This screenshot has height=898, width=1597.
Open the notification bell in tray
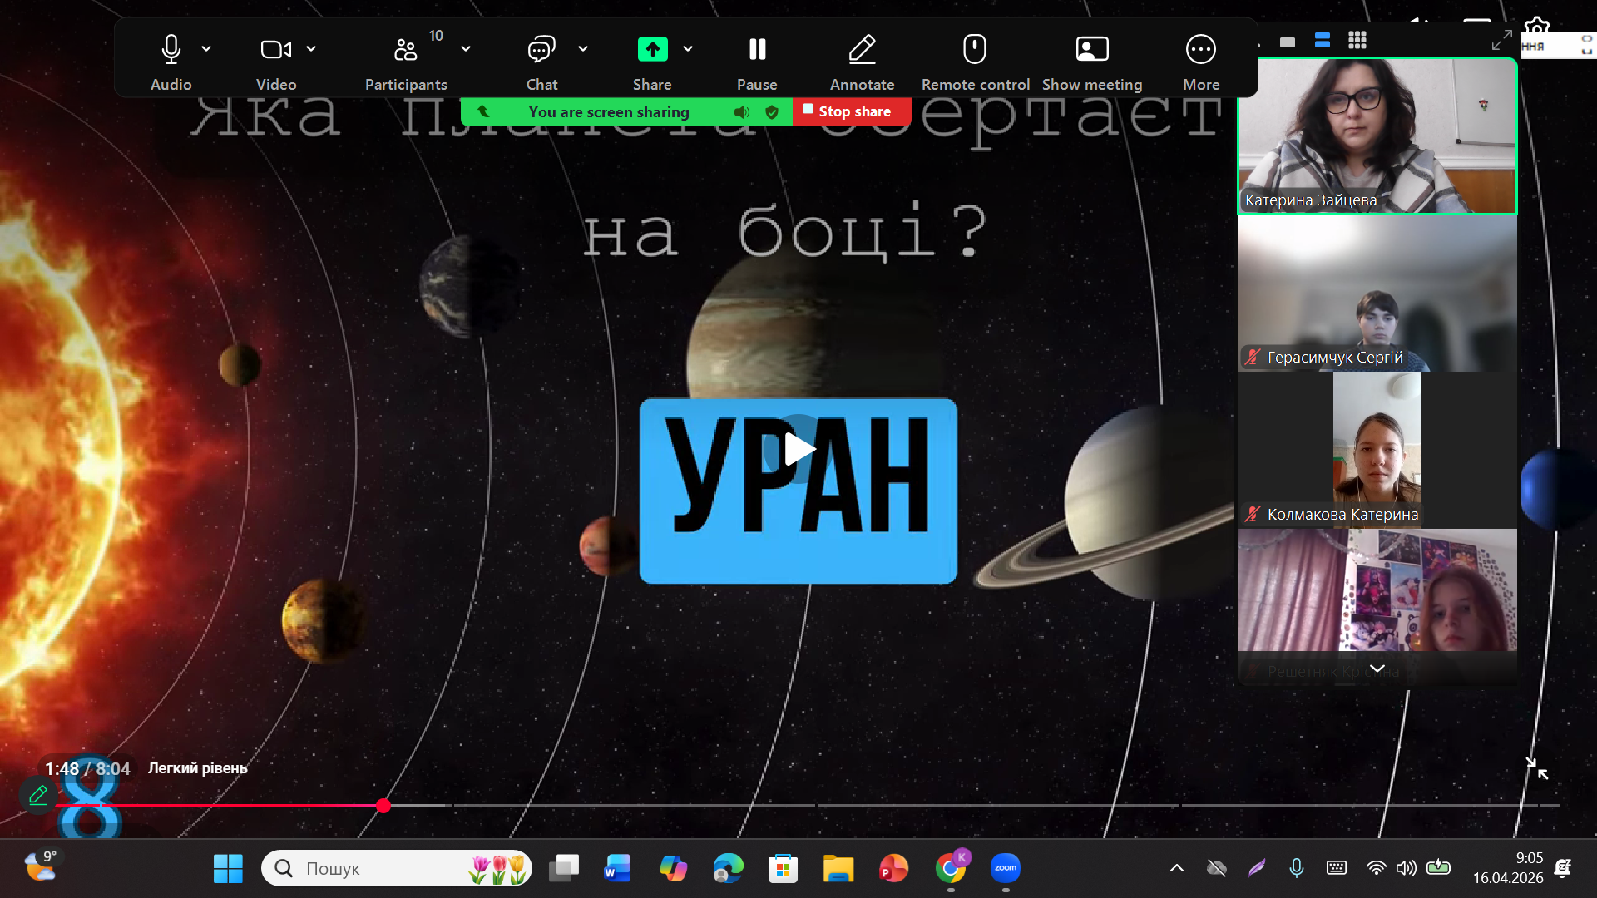coord(1563,869)
